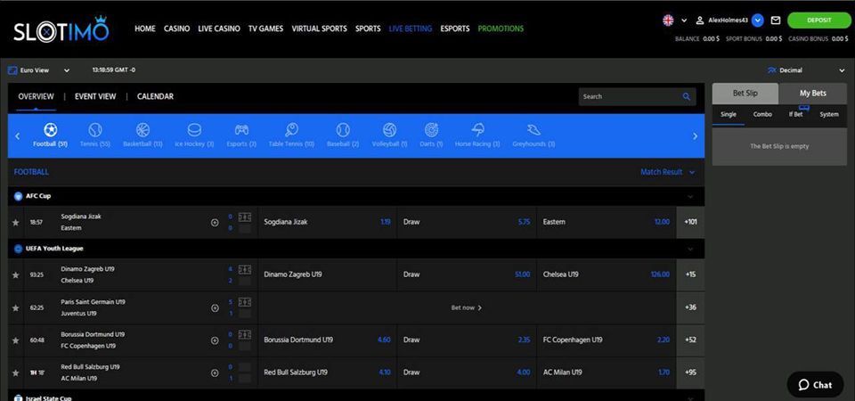Open the Match Result market dropdown
The height and width of the screenshot is (401, 855).
coord(668,172)
